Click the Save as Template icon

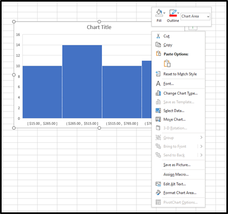158,102
